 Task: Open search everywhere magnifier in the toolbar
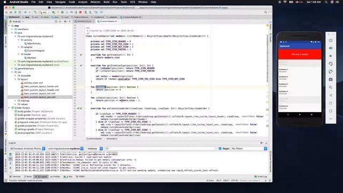[266, 12]
